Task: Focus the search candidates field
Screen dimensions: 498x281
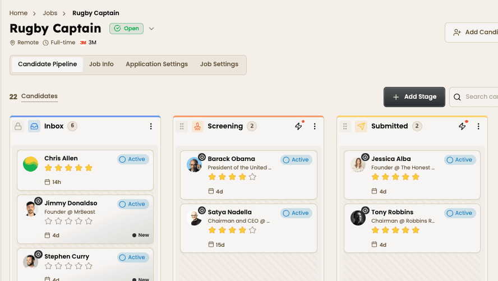Action: pyautogui.click(x=474, y=97)
